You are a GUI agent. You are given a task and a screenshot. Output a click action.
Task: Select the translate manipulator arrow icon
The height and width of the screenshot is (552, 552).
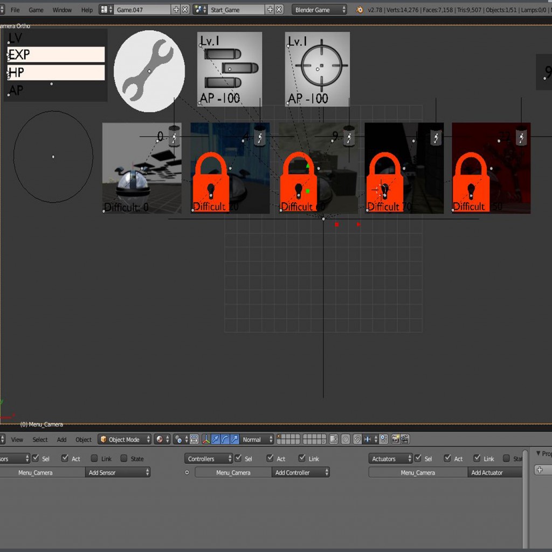[x=216, y=439]
